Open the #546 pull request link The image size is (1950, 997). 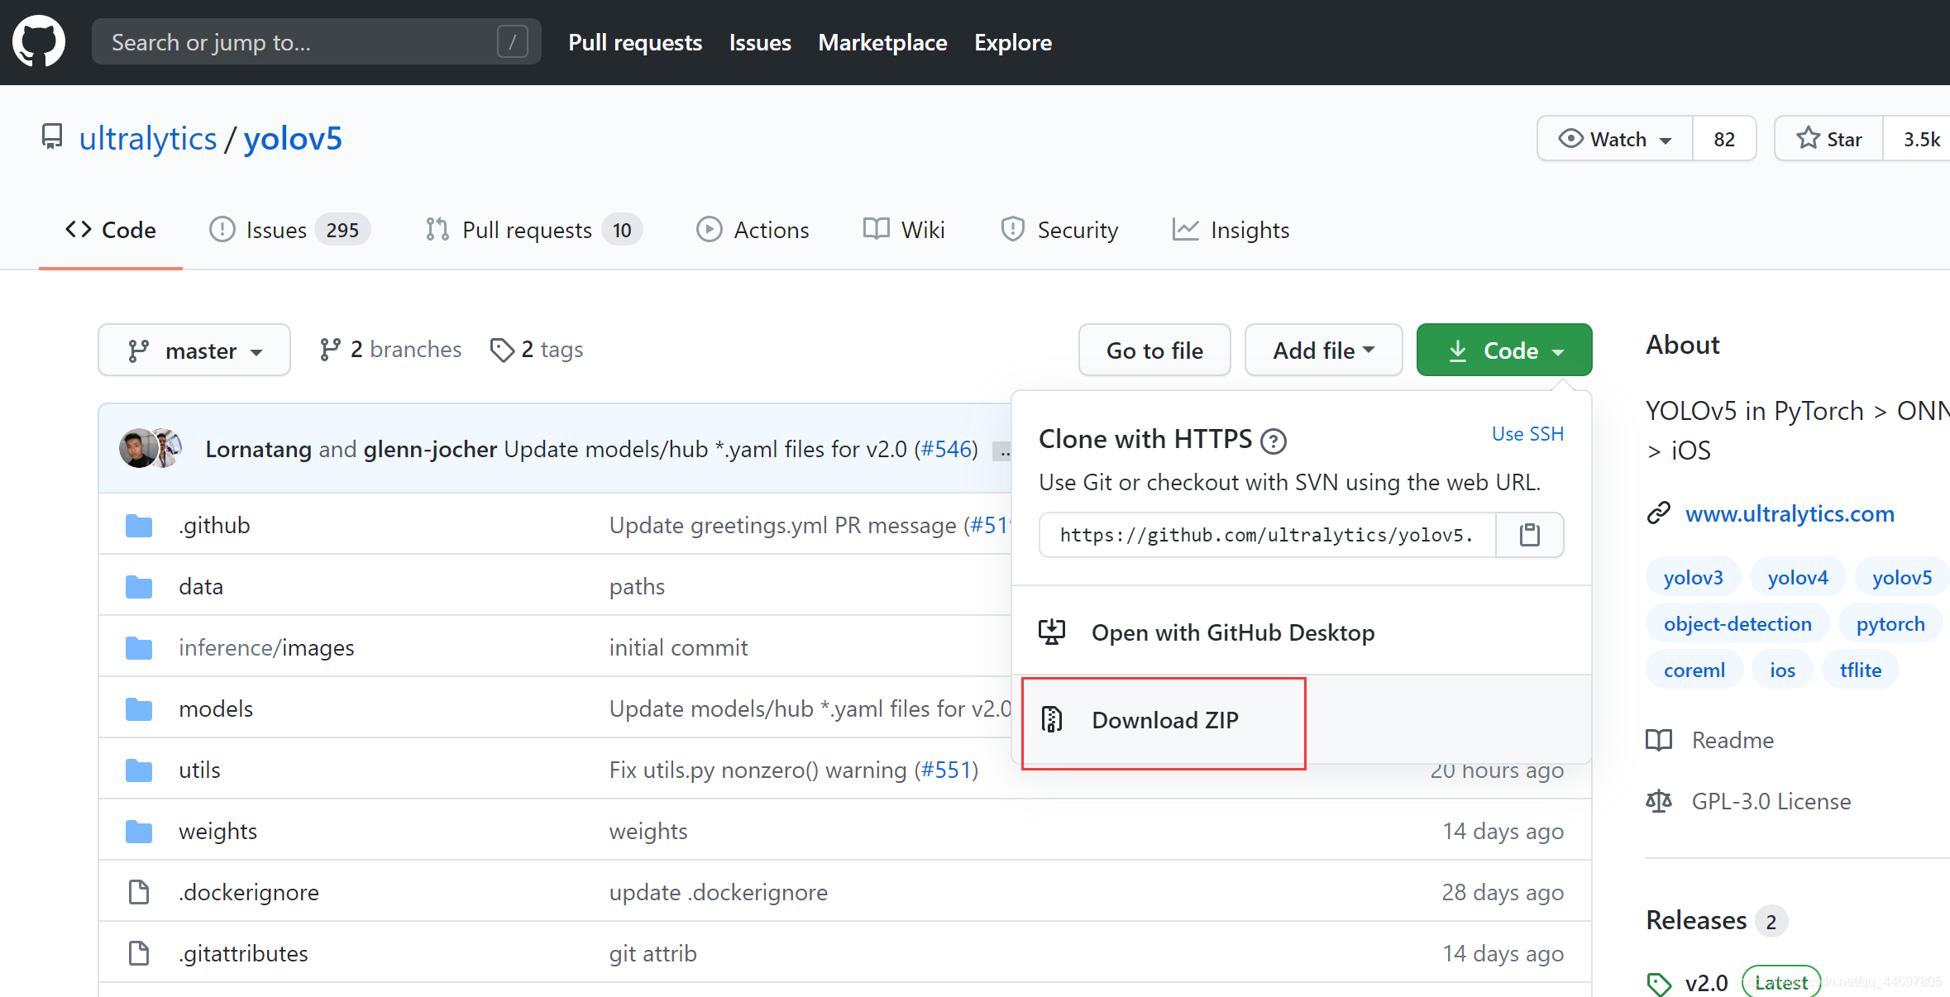click(946, 449)
